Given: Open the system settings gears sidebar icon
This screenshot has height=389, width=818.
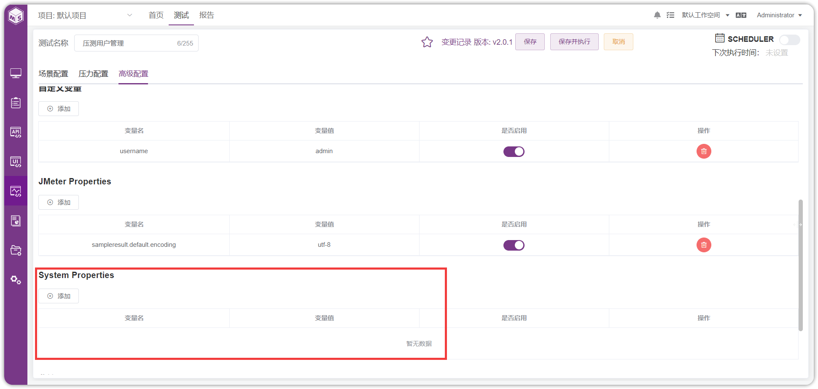Looking at the screenshot, I should 16,280.
